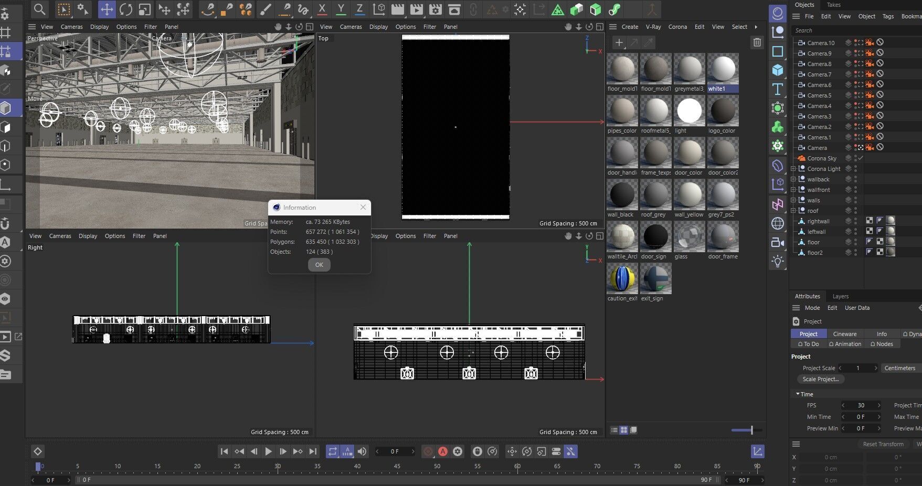The height and width of the screenshot is (486, 922).
Task: Click the Text spline tool icon
Action: 778,89
